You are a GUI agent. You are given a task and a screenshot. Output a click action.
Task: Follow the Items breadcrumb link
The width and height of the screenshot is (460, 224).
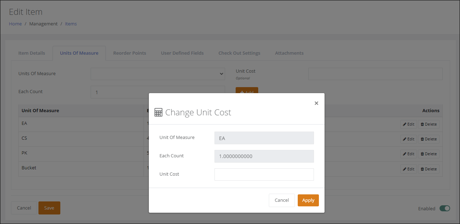71,24
